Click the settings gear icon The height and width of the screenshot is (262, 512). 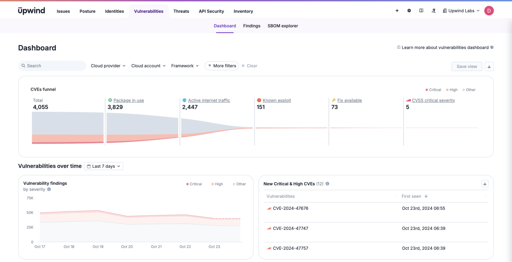coord(409,11)
